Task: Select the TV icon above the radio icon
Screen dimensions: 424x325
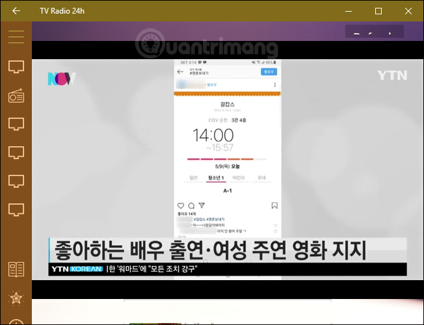Action: (x=16, y=67)
